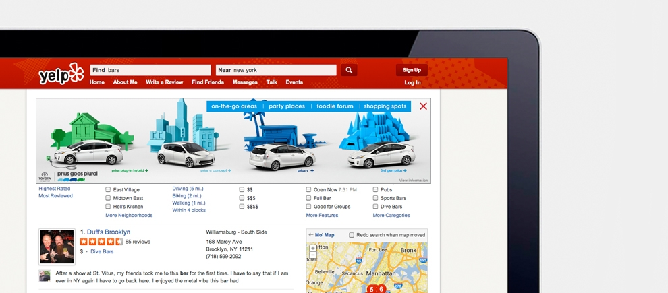Tick the $$ price checkbox
The width and height of the screenshot is (668, 293).
click(x=242, y=190)
